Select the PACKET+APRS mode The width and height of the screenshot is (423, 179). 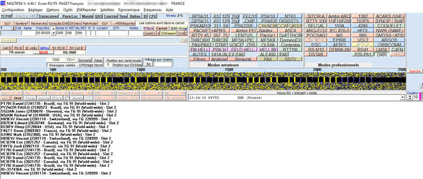209,30
